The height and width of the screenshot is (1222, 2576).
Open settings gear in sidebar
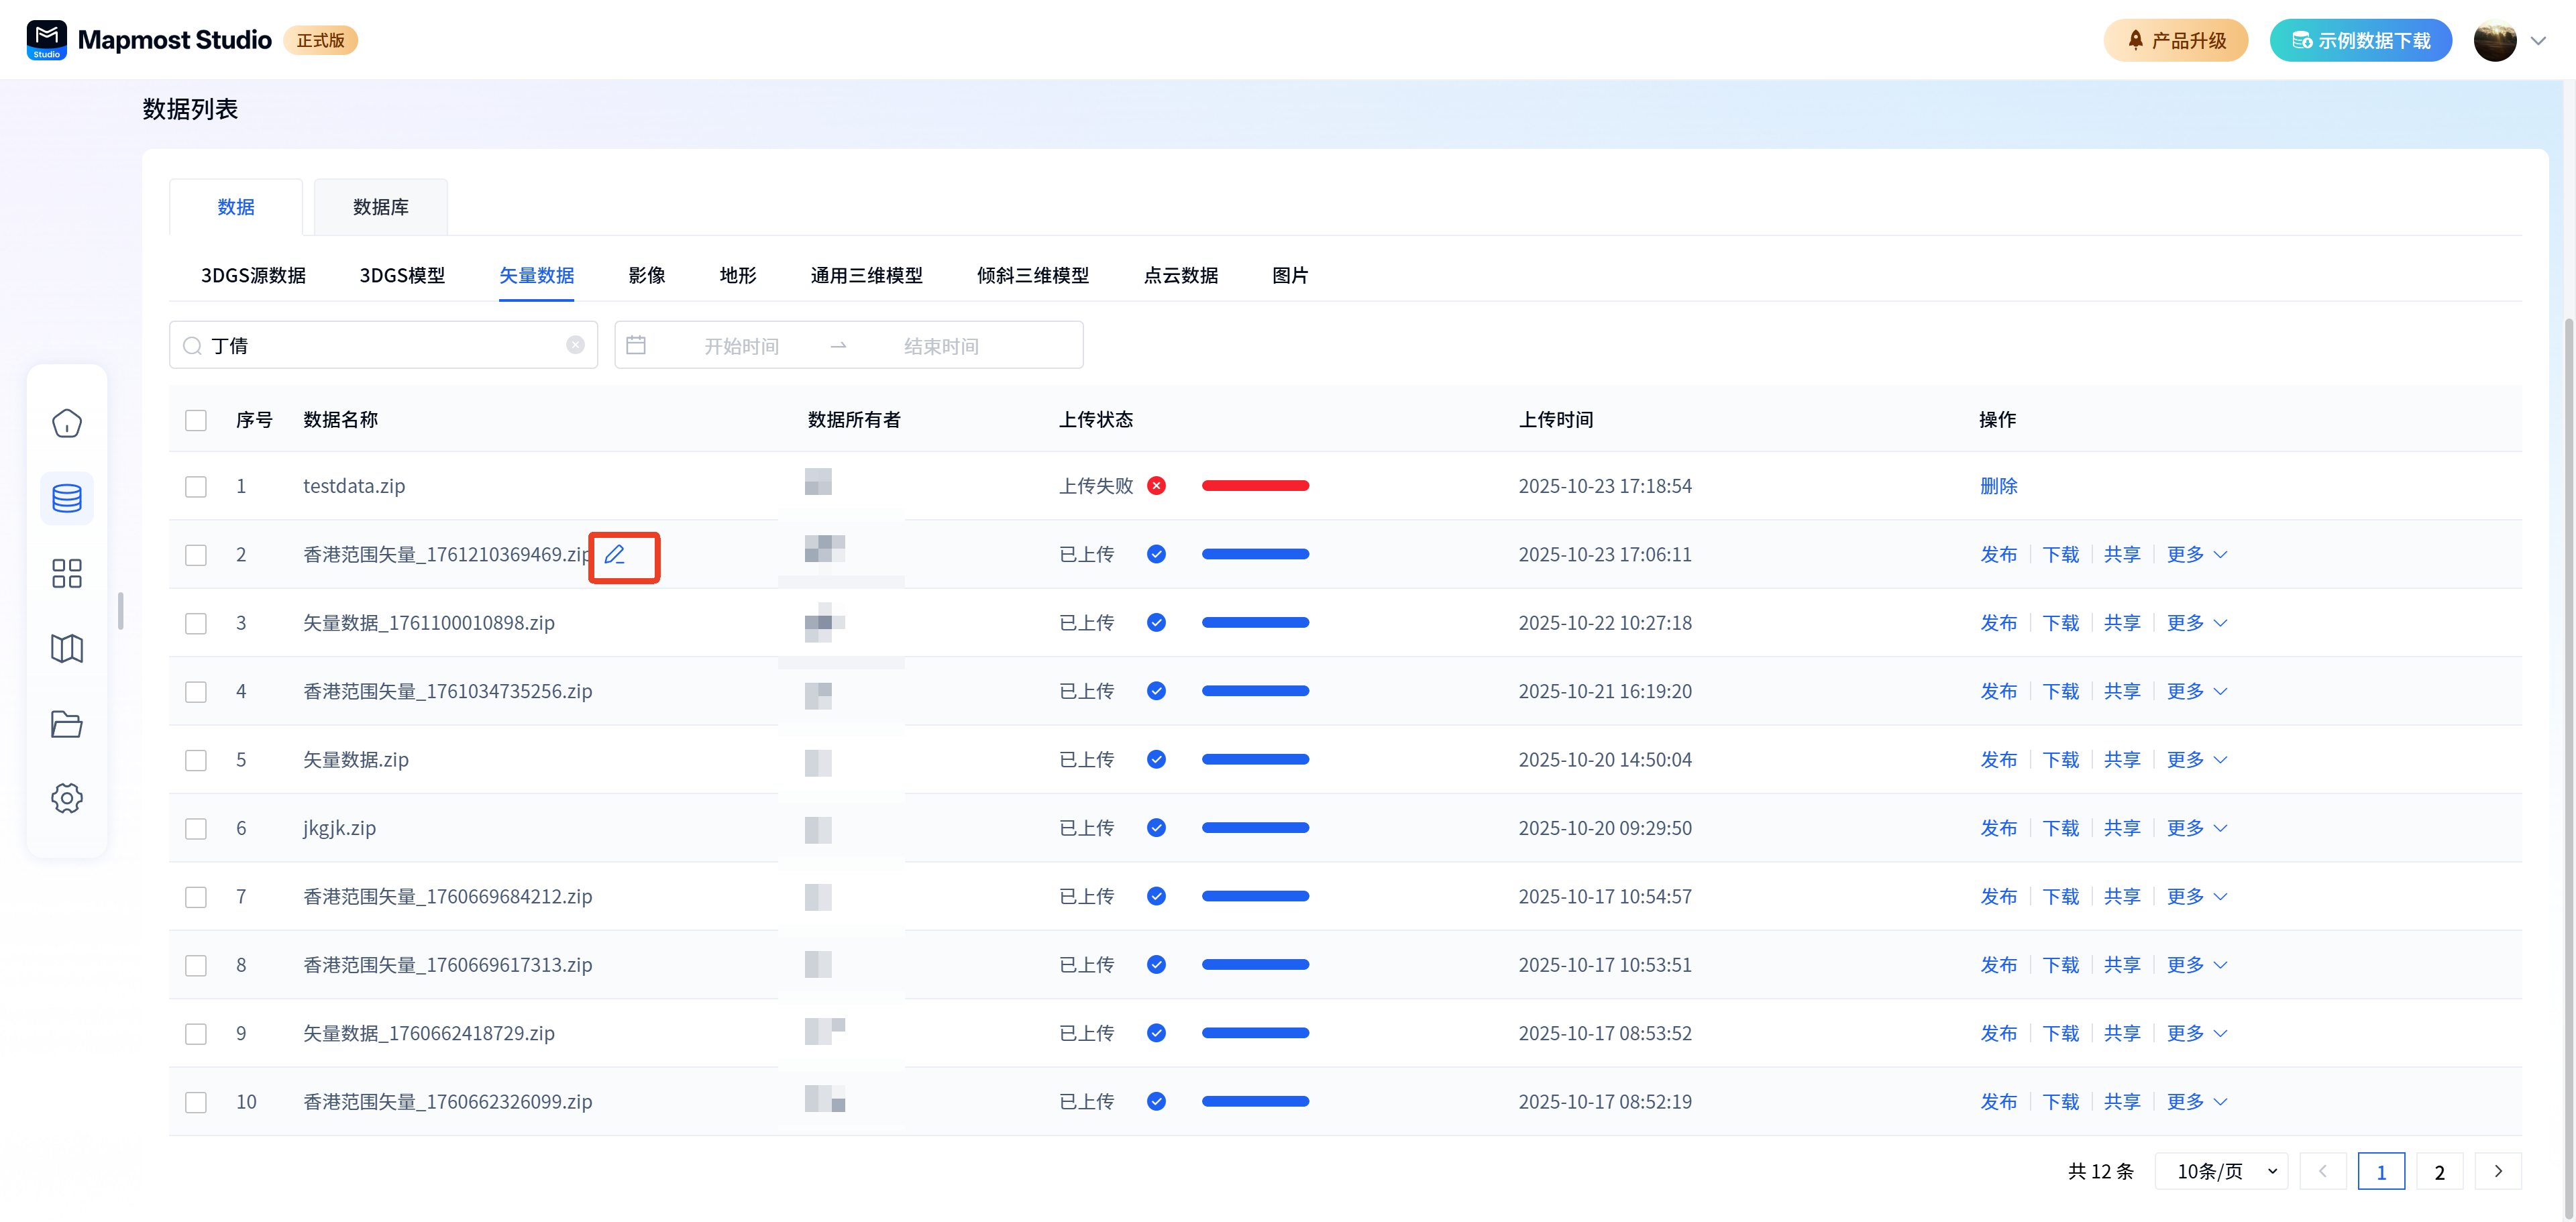(67, 798)
